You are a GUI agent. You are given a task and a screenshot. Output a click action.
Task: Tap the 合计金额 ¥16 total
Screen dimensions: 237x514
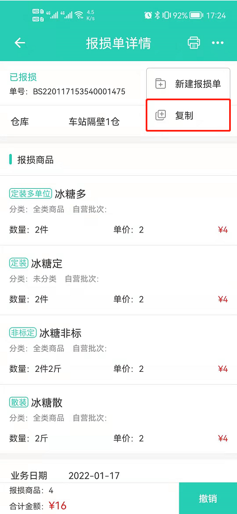(x=38, y=506)
